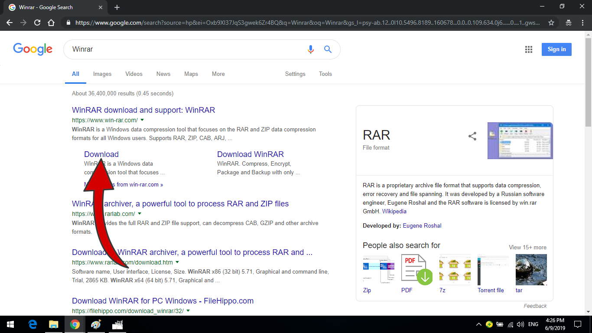Expand the win-rar.com result dropdown arrow
The image size is (592, 333).
coord(142,120)
